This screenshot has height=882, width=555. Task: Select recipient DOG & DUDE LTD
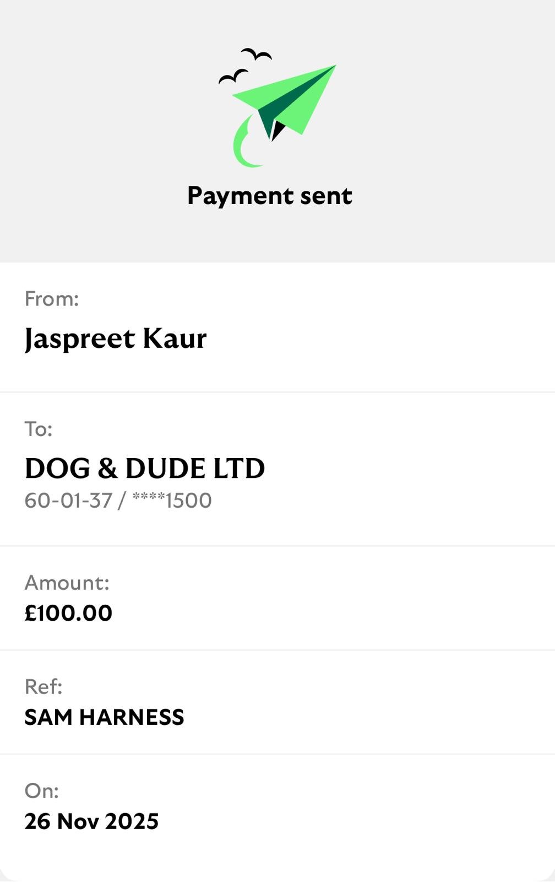coord(145,469)
